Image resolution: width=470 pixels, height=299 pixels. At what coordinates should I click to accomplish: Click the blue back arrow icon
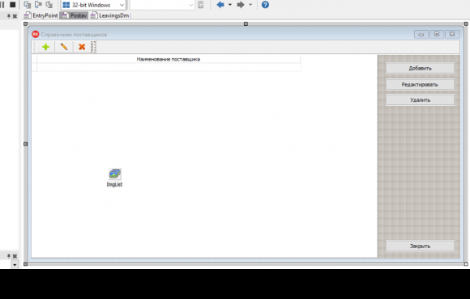(x=220, y=5)
